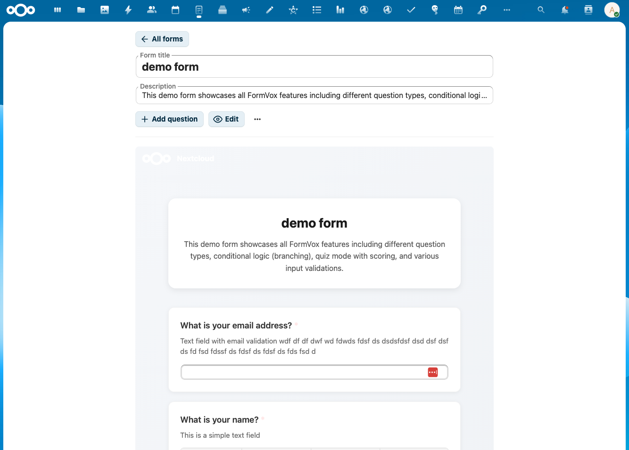This screenshot has height=450, width=629.
Task: Open the Photos app
Action: point(104,9)
